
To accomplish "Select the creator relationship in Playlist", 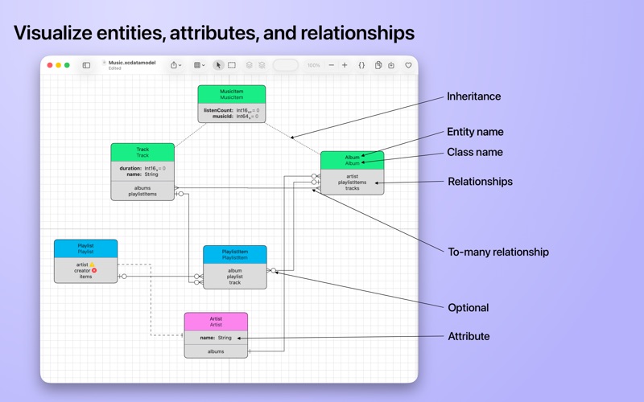I will click(x=82, y=271).
